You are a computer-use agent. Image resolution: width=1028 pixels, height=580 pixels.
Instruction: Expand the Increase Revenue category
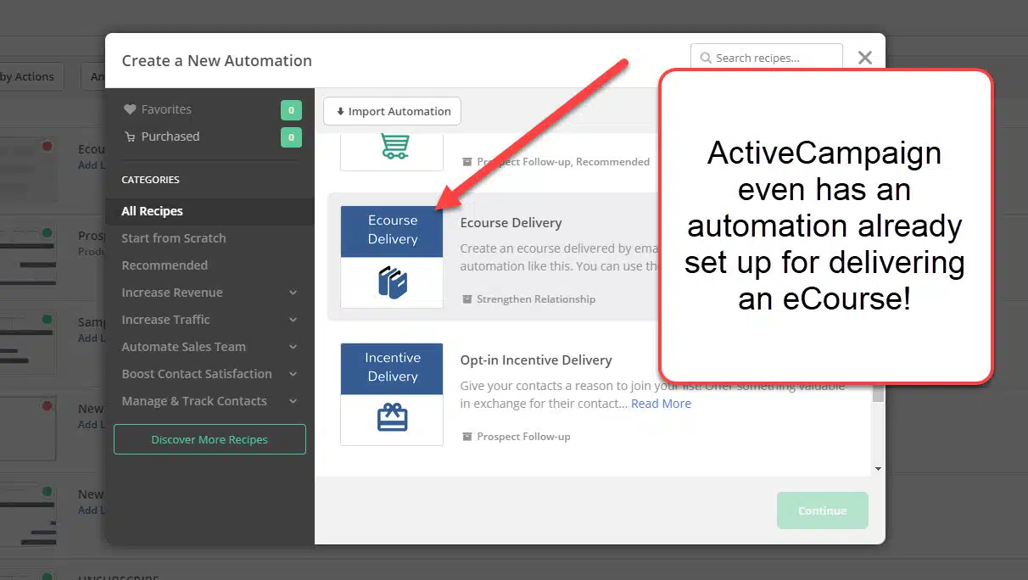(293, 293)
